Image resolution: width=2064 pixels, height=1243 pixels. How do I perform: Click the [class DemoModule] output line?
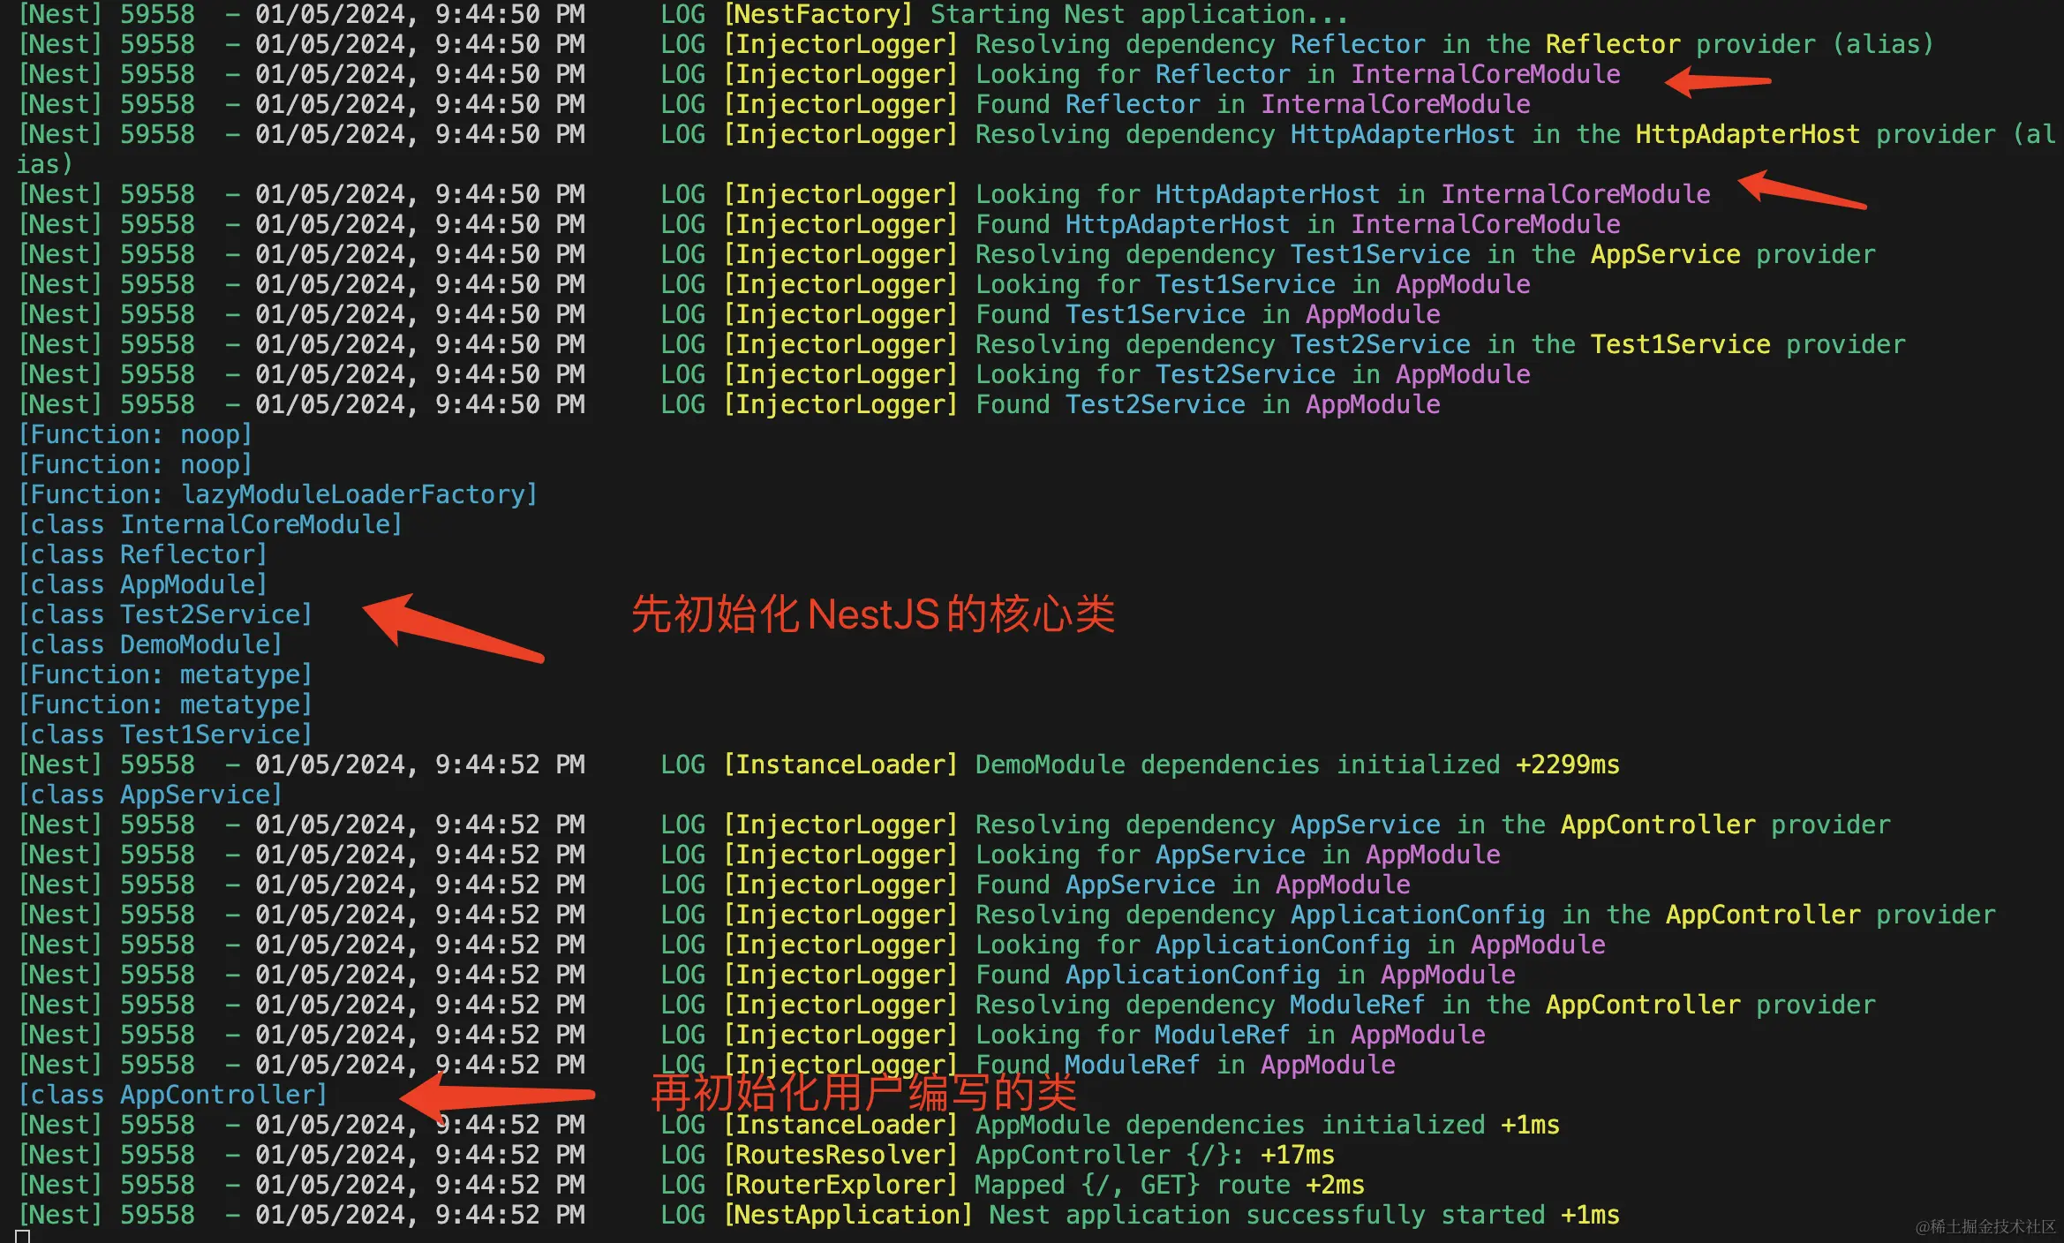150,644
